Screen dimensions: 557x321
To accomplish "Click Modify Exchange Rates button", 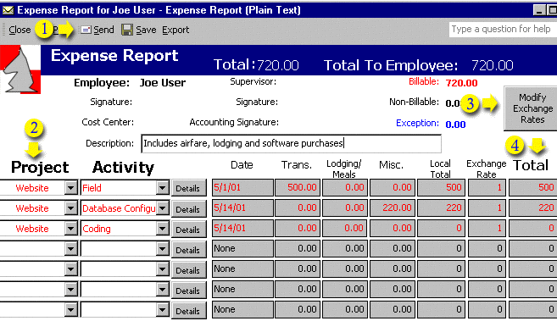I will pyautogui.click(x=531, y=108).
